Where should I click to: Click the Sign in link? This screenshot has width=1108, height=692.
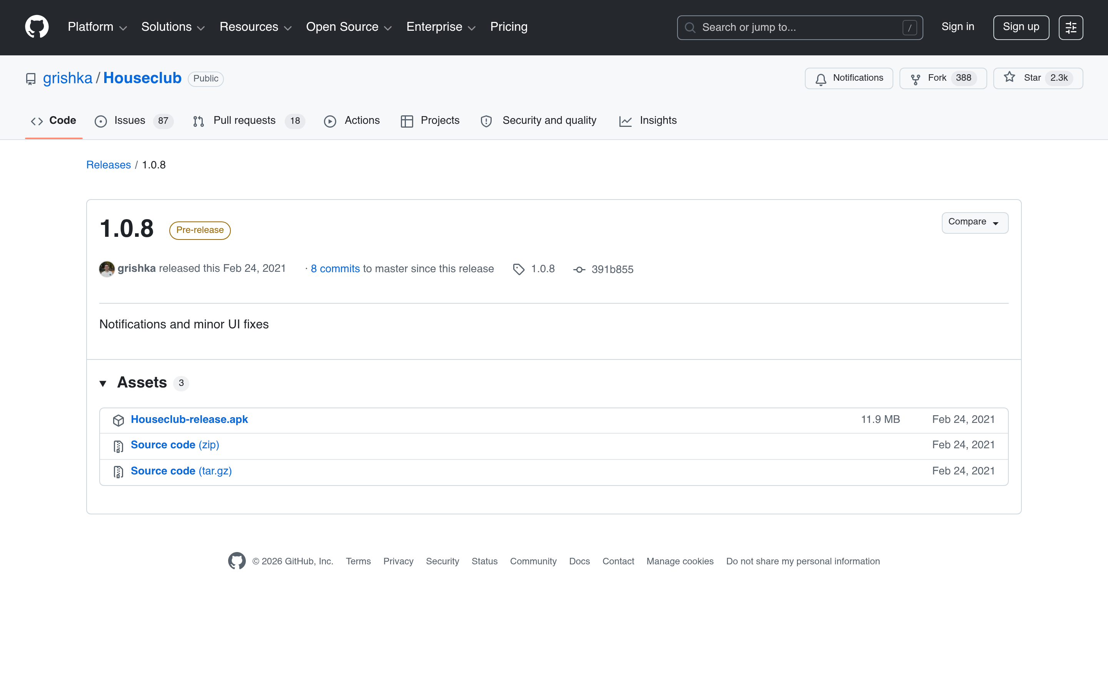957,27
